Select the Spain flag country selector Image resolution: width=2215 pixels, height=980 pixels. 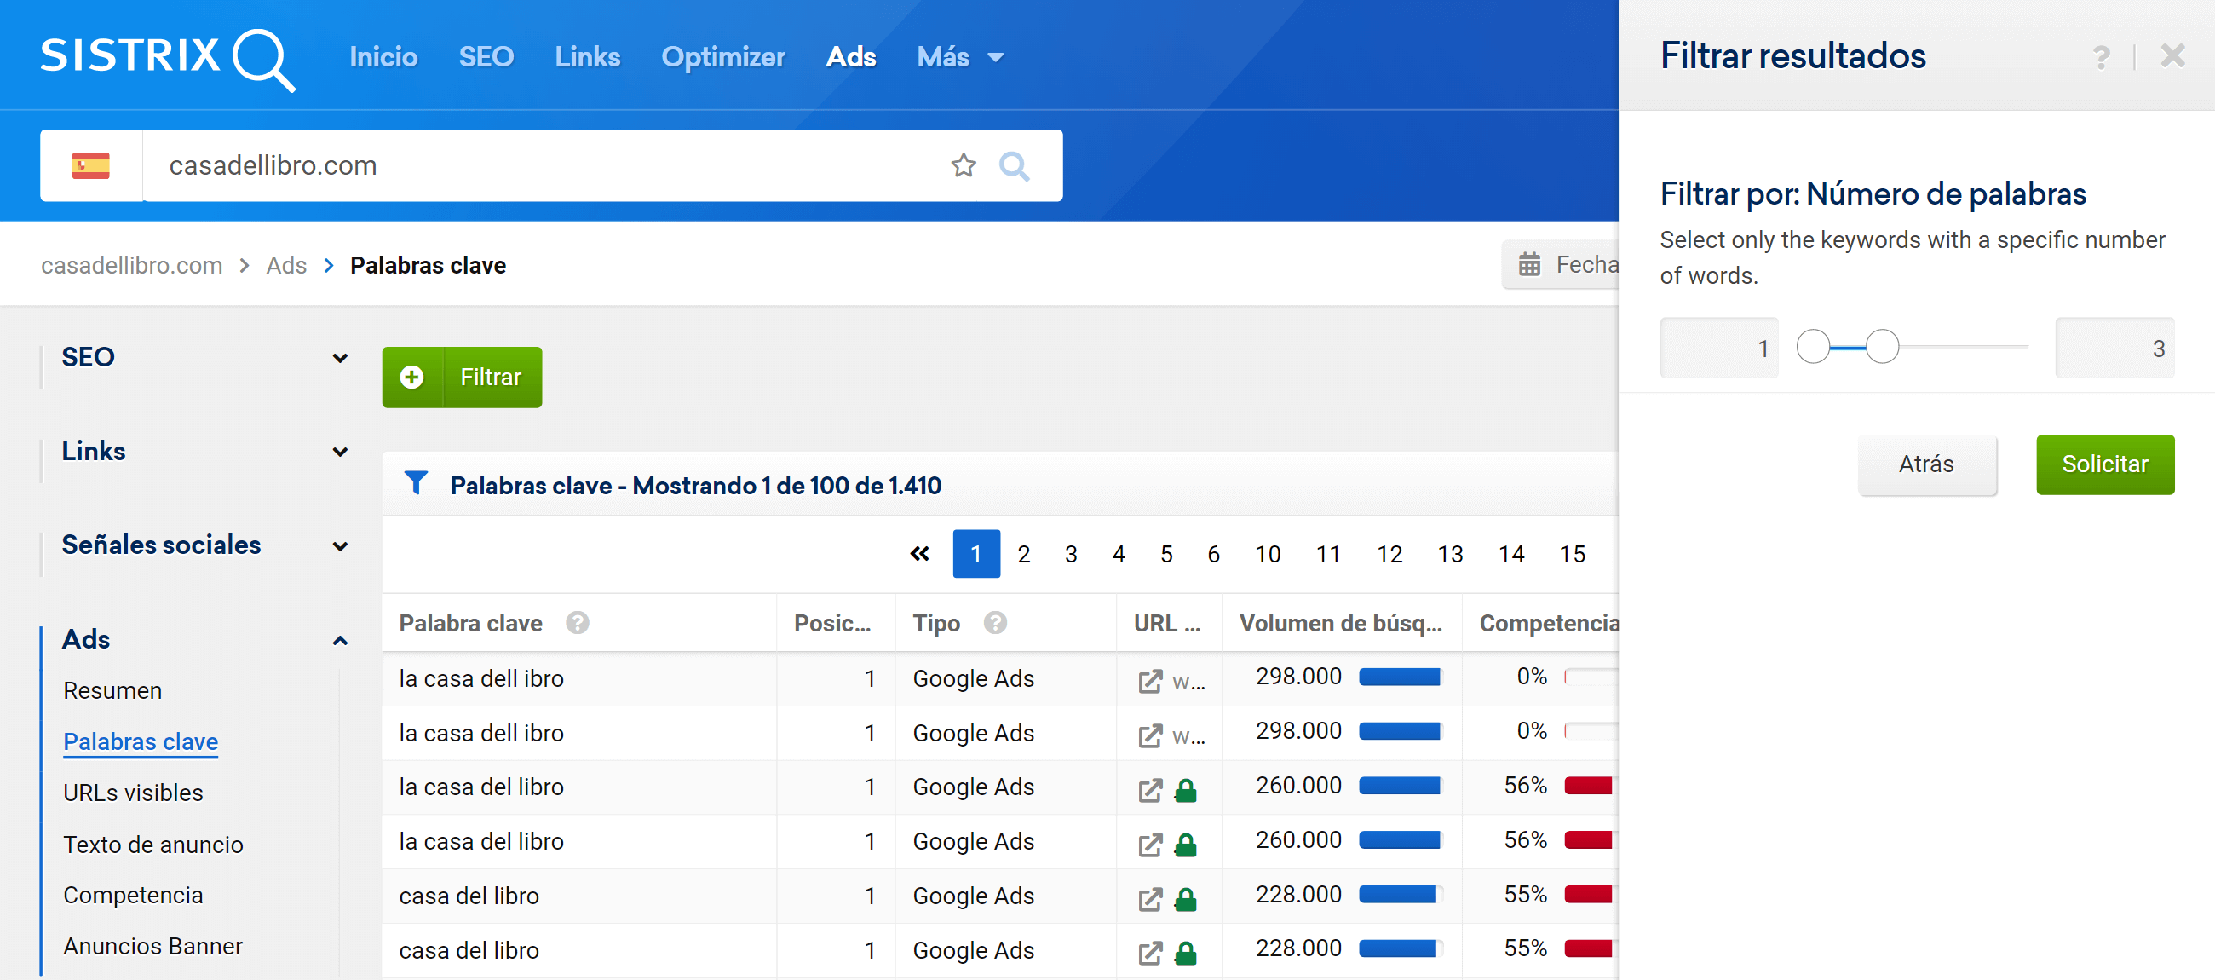click(x=91, y=165)
